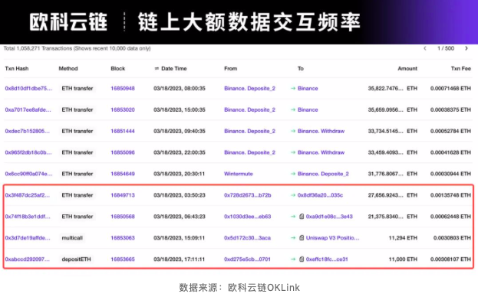Viewport: 478px width, 297px height.
Task: Click the Total 1,058,271 Transactions summary text
Action: tap(77, 48)
